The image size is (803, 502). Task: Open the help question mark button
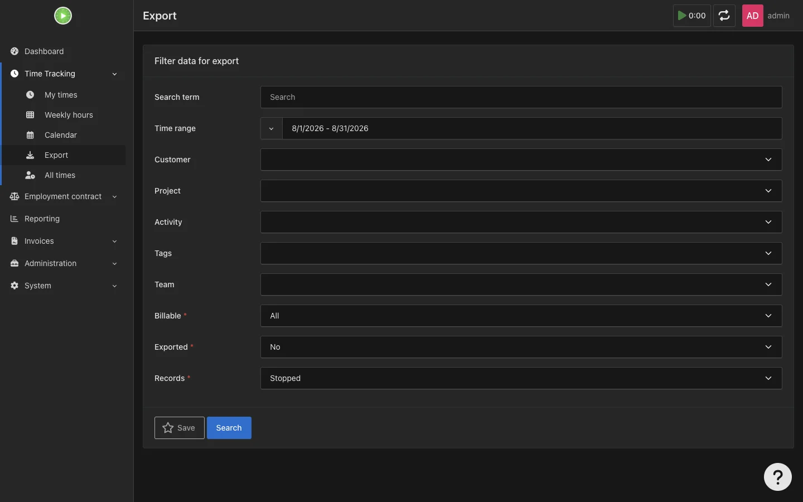[x=778, y=477]
